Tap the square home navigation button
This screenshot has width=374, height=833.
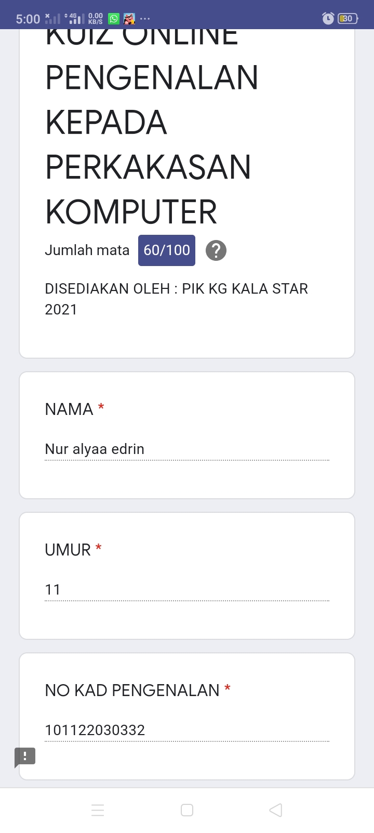point(187,810)
